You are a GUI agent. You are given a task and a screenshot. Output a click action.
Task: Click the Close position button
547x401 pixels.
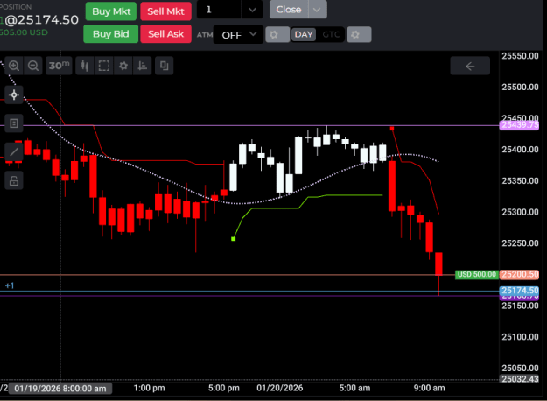pyautogui.click(x=289, y=10)
